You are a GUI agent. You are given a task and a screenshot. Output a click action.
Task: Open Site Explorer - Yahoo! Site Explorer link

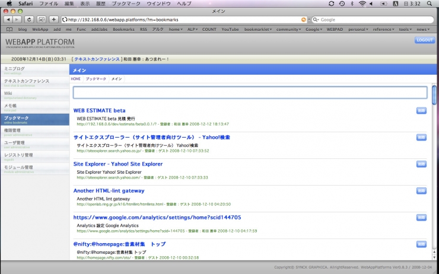click(x=118, y=164)
